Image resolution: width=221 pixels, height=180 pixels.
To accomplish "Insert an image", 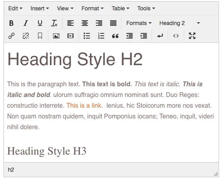I will 56,36.
